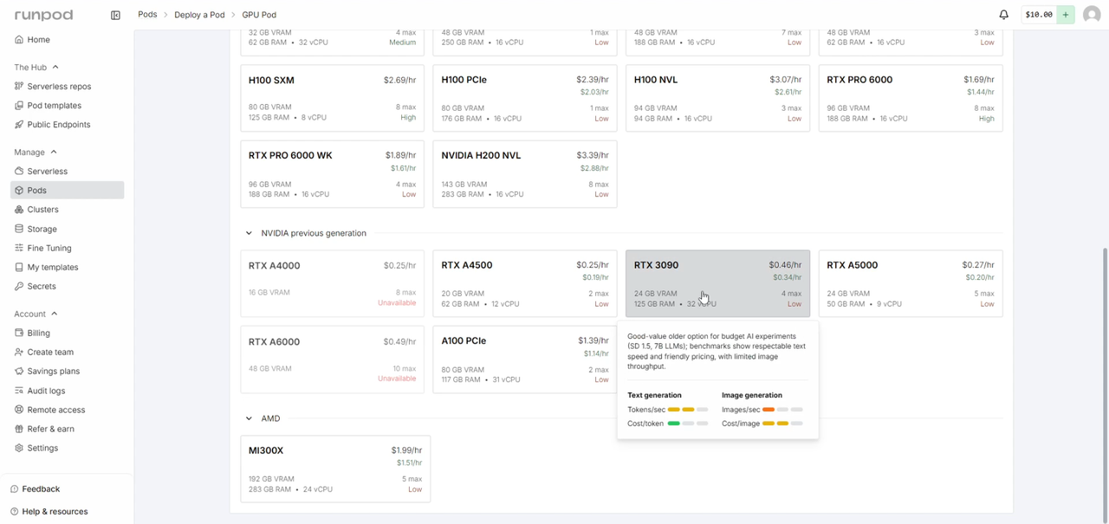1109x524 pixels.
Task: Select the H100 PCIe GPU card
Action: pyautogui.click(x=525, y=98)
